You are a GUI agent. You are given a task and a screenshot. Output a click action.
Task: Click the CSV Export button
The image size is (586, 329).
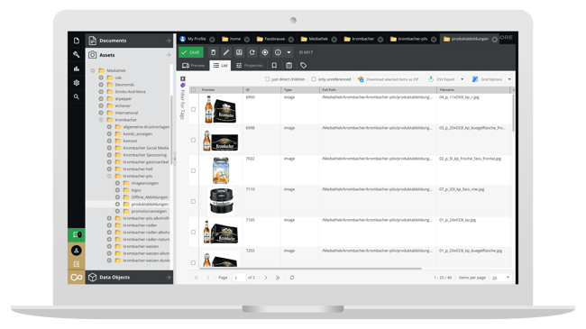pos(442,79)
